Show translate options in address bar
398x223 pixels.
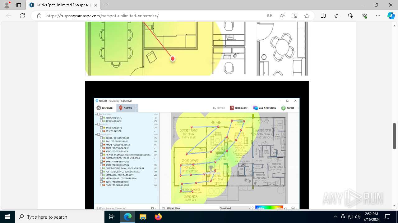coord(270,16)
